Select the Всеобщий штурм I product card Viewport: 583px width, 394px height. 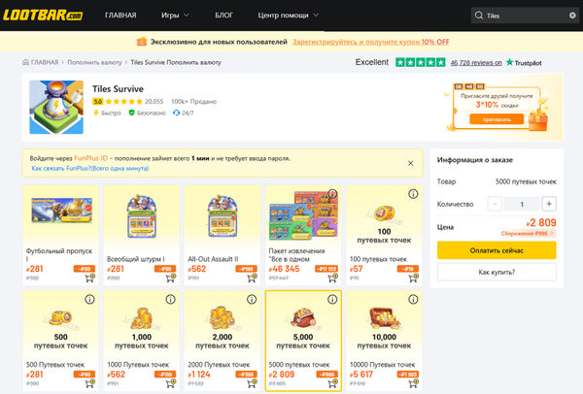142,236
